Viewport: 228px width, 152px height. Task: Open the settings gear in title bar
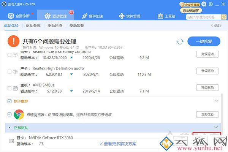211,4
